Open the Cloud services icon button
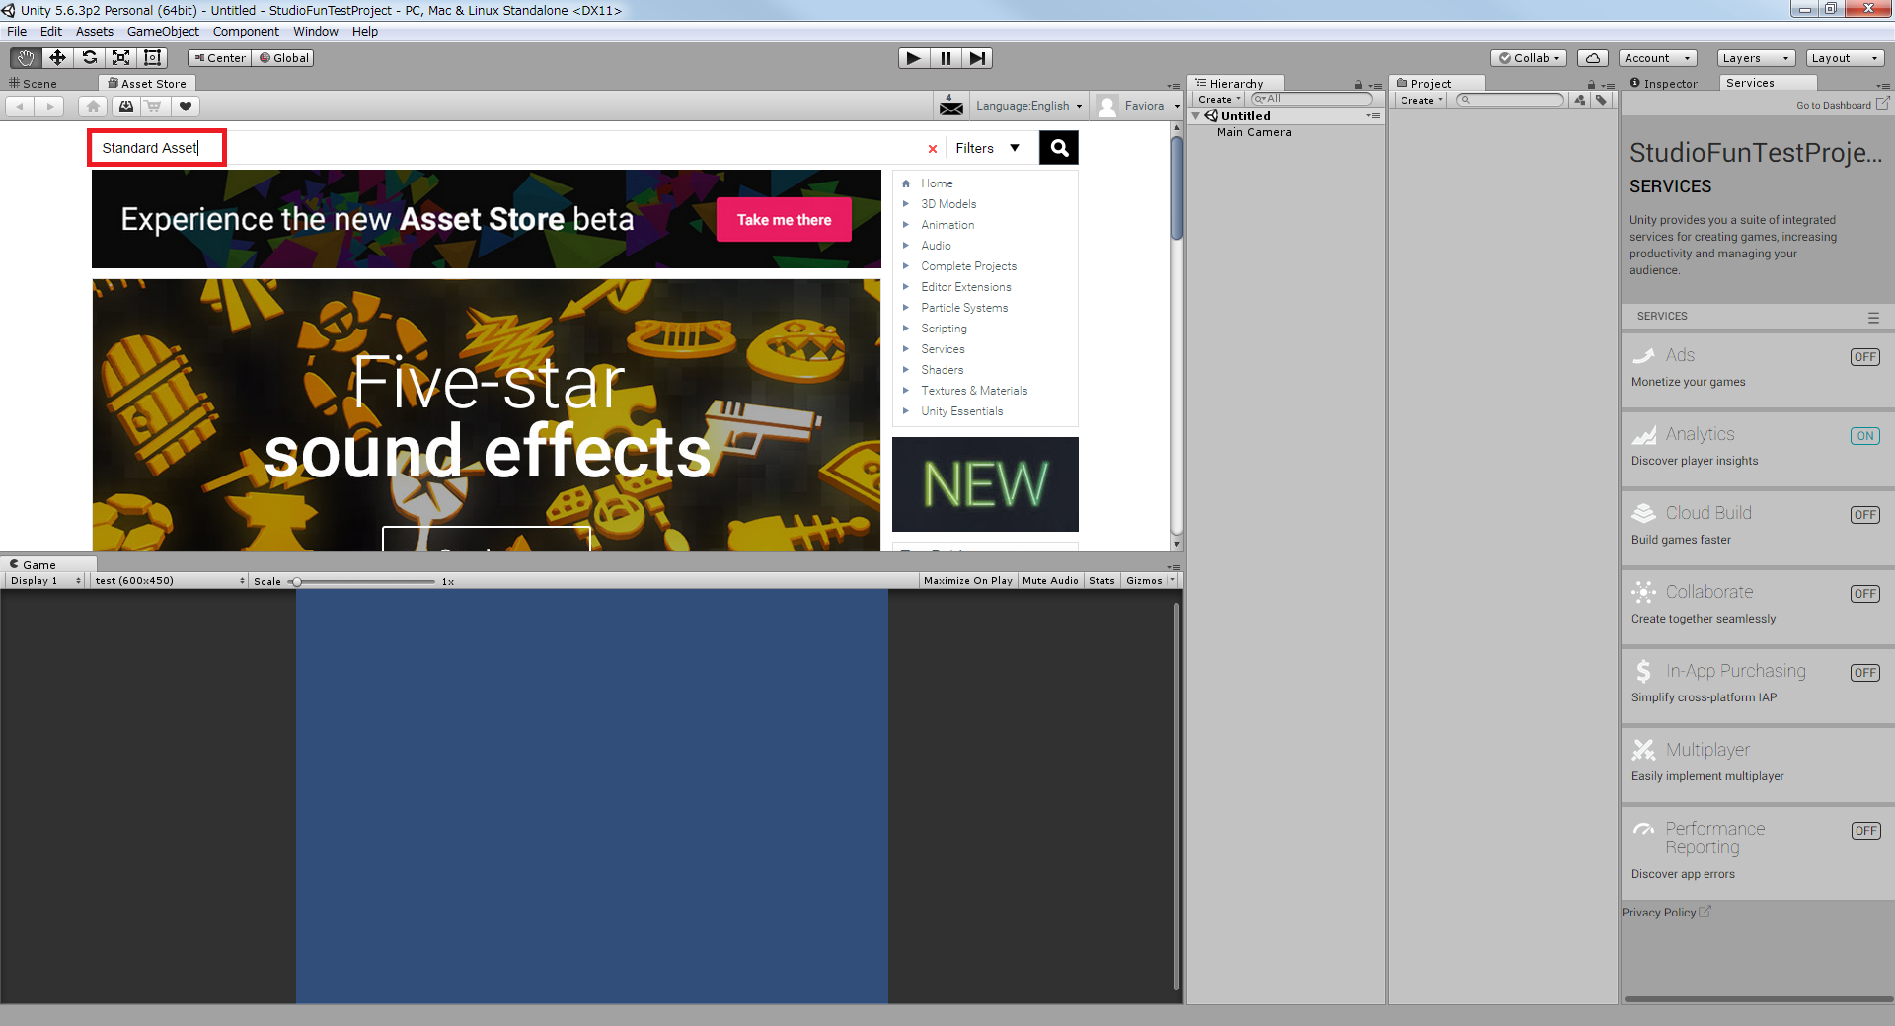The height and width of the screenshot is (1026, 1895). click(1592, 58)
